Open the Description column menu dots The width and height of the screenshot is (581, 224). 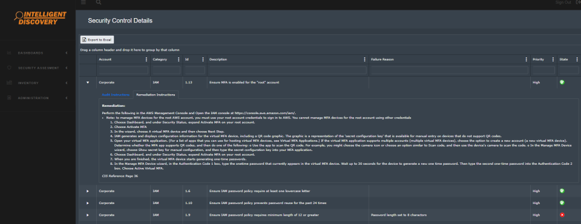point(365,59)
